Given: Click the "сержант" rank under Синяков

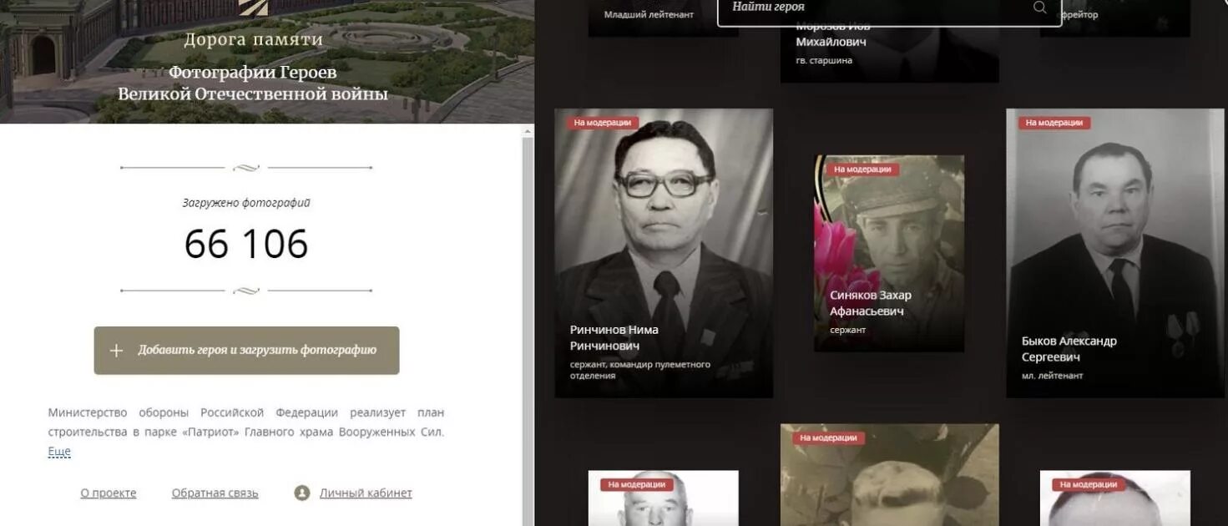Looking at the screenshot, I should pyautogui.click(x=847, y=330).
